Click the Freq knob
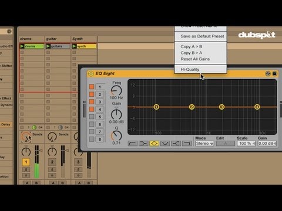Image resolution: width=282 pixels, height=211 pixels. [116, 90]
